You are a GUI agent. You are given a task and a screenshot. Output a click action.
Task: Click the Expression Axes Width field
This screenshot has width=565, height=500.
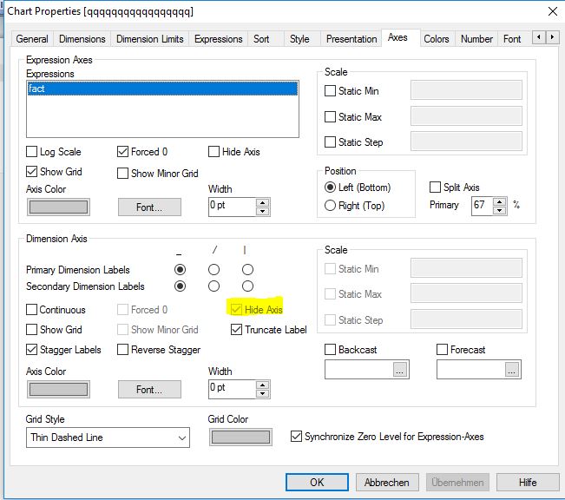(233, 207)
